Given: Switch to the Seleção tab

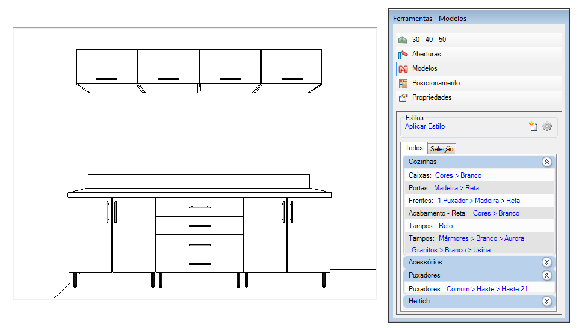Looking at the screenshot, I should [x=442, y=149].
